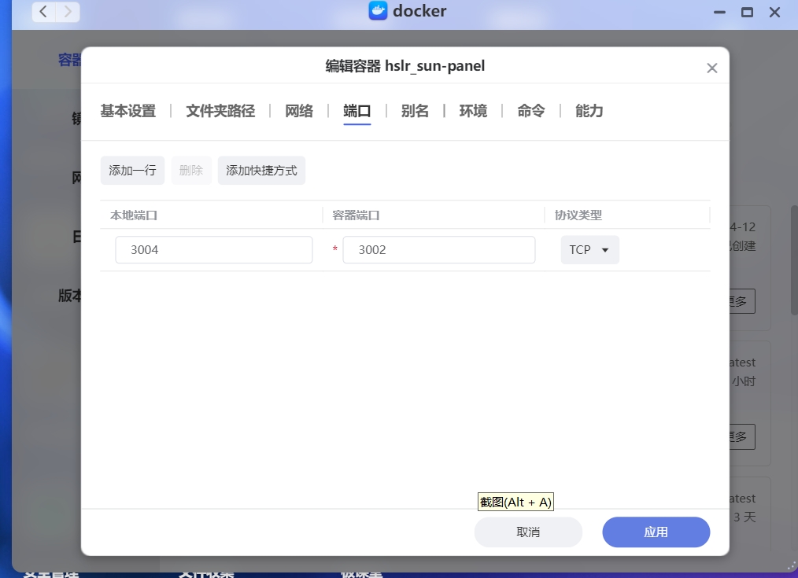The width and height of the screenshot is (798, 578).
Task: Switch to the 基本设置 tab
Action: coord(128,111)
